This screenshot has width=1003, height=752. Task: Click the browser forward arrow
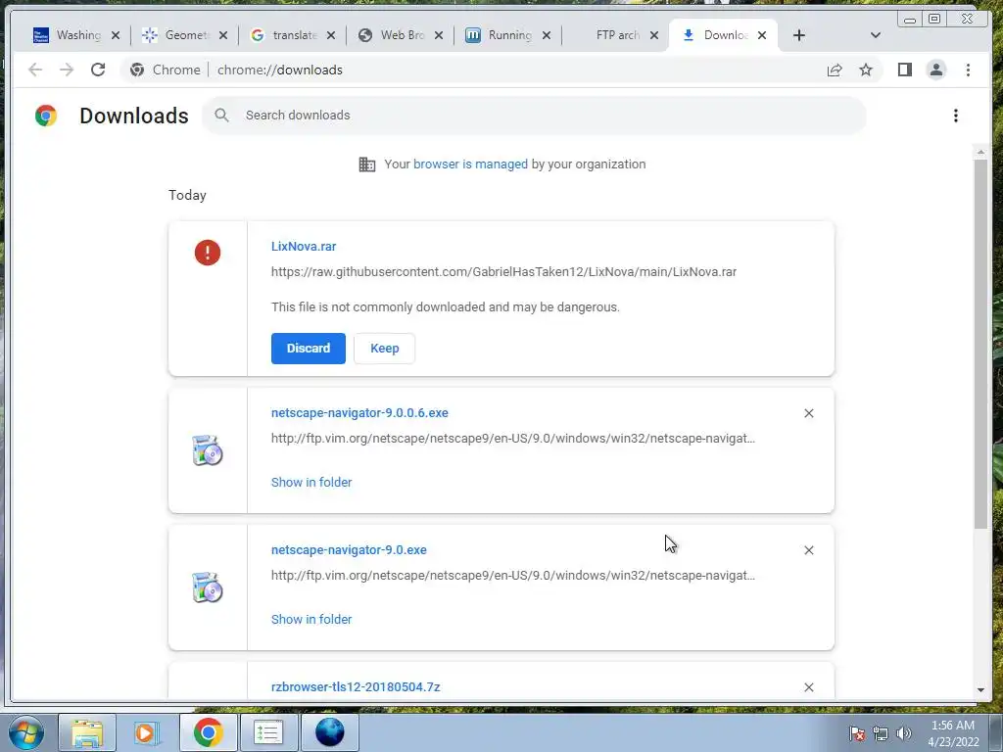[x=67, y=70]
